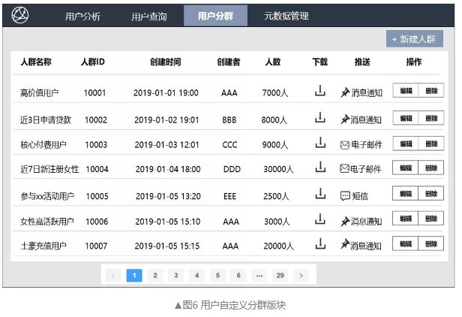
Task: Click email envelope icon for group 10003
Action: point(345,145)
